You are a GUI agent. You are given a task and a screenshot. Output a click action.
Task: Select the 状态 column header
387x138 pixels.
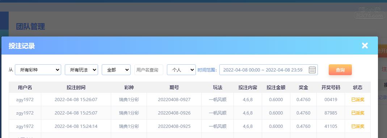click(358, 87)
